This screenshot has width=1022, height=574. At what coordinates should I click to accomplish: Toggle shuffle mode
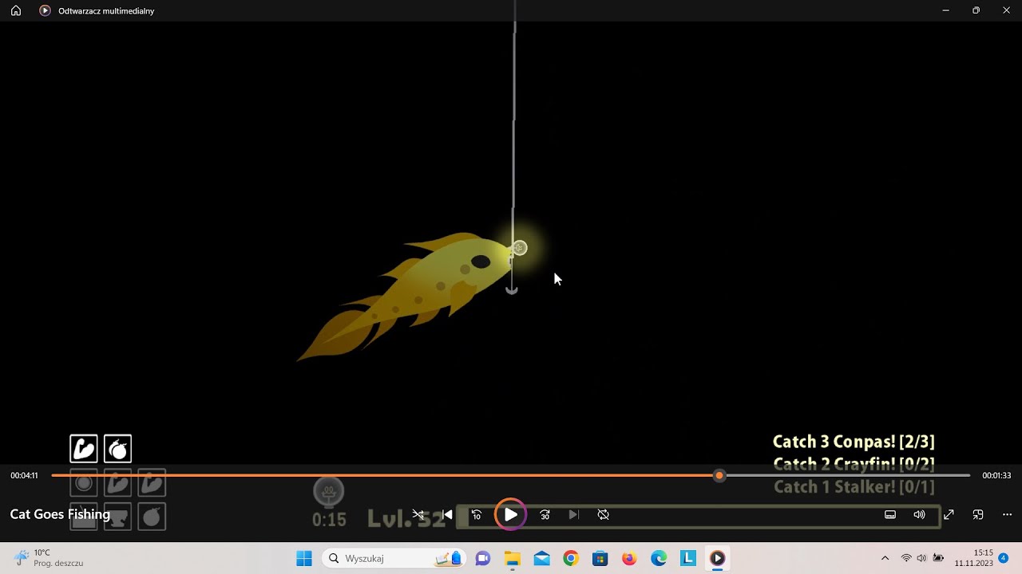click(x=418, y=515)
